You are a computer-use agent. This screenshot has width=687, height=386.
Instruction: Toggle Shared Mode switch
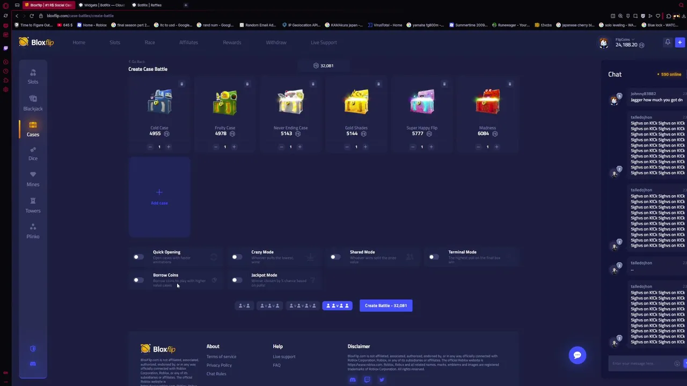click(335, 257)
